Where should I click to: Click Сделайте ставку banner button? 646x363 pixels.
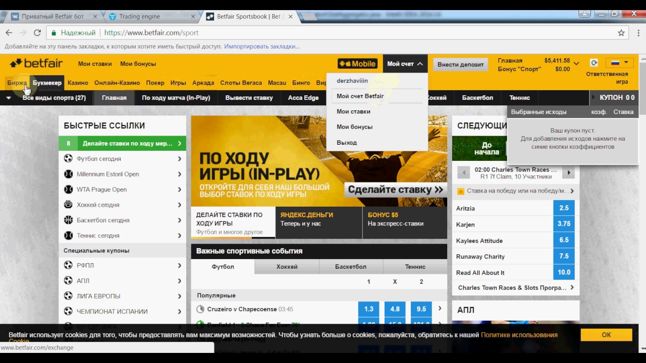tap(396, 190)
